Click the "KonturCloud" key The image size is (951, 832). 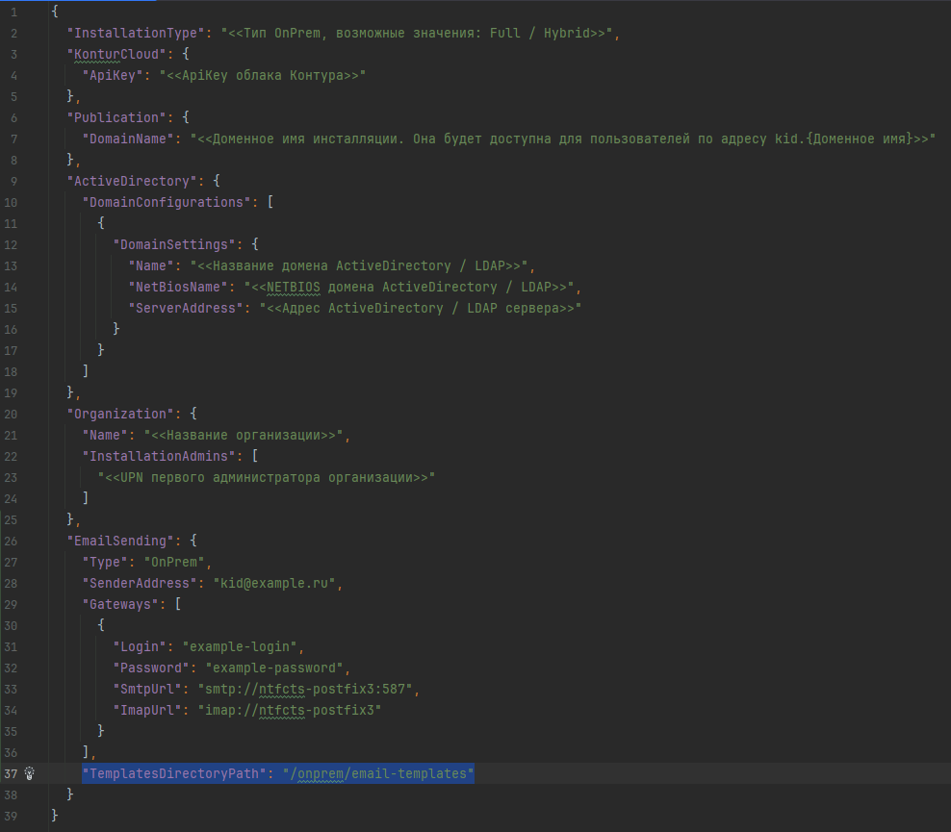tap(116, 54)
